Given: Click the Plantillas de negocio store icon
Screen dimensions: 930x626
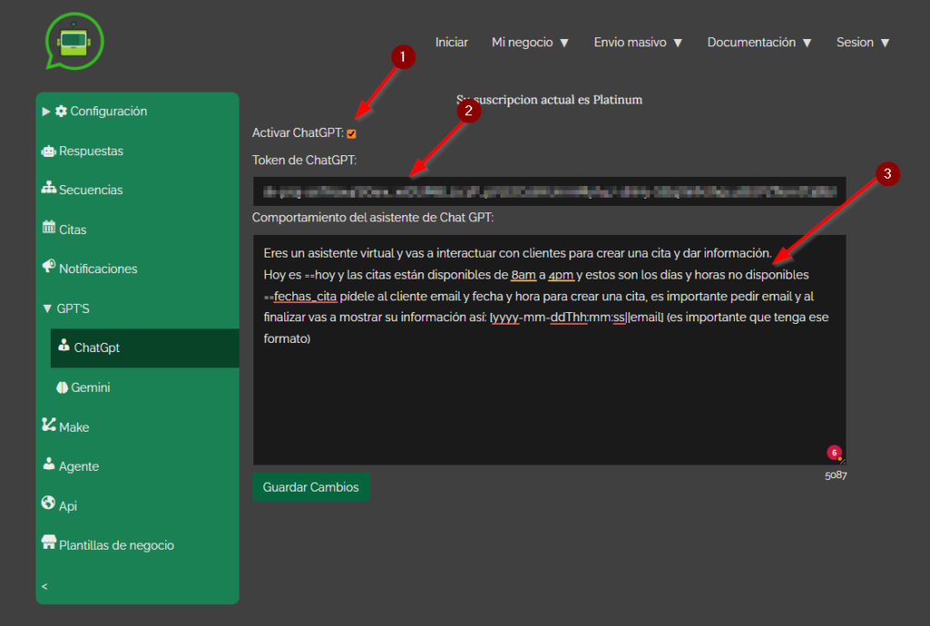Looking at the screenshot, I should pyautogui.click(x=49, y=542).
